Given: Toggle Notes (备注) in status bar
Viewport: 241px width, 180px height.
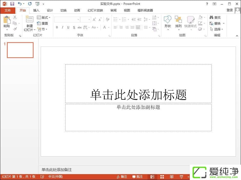Looking at the screenshot, I should (122, 177).
